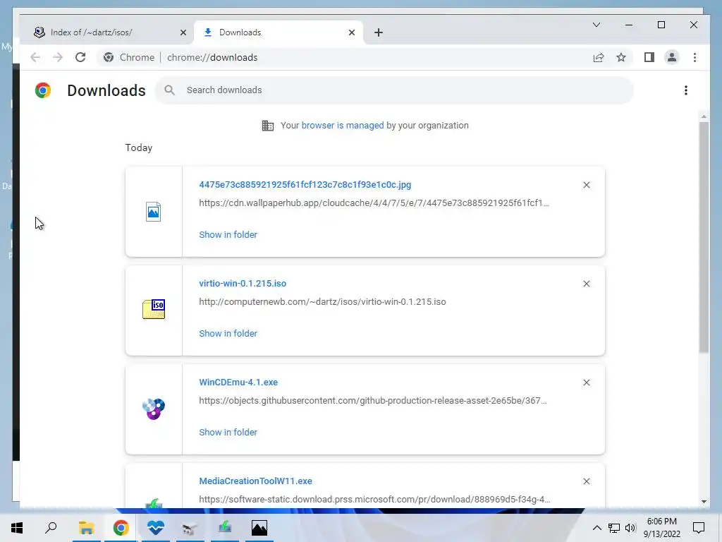Click the microsoft.com download source URL

point(374,500)
